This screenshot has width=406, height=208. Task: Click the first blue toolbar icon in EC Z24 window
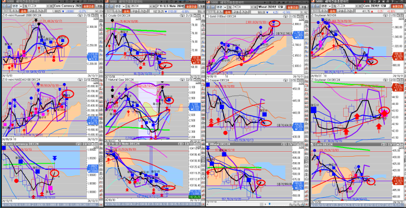click(x=4, y=6)
